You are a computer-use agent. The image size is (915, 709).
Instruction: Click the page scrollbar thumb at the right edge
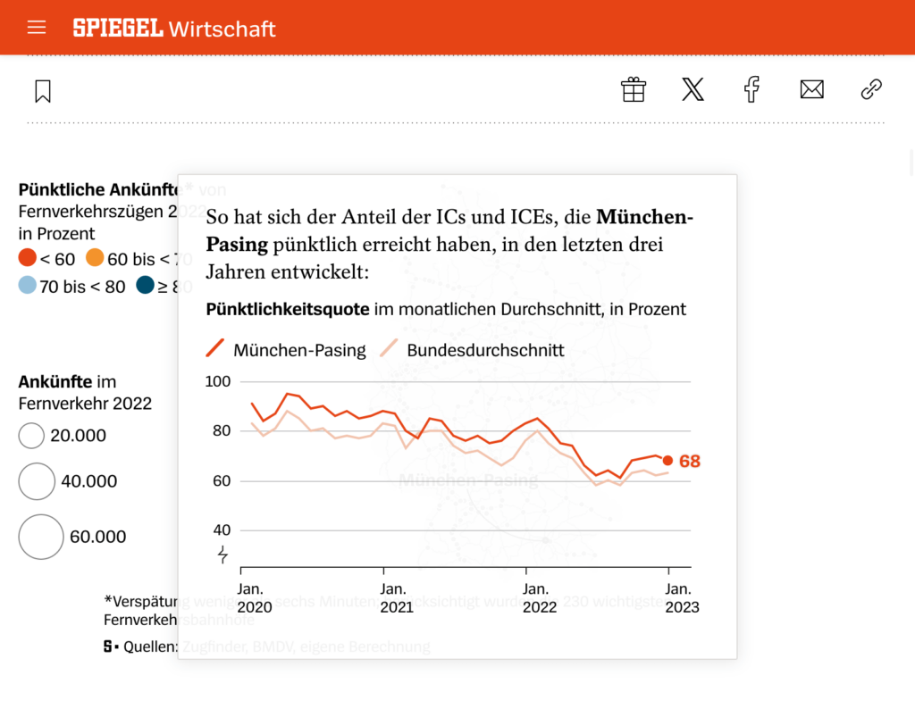point(912,163)
